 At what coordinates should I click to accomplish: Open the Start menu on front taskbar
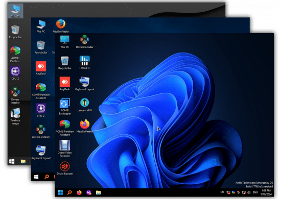(x=60, y=192)
